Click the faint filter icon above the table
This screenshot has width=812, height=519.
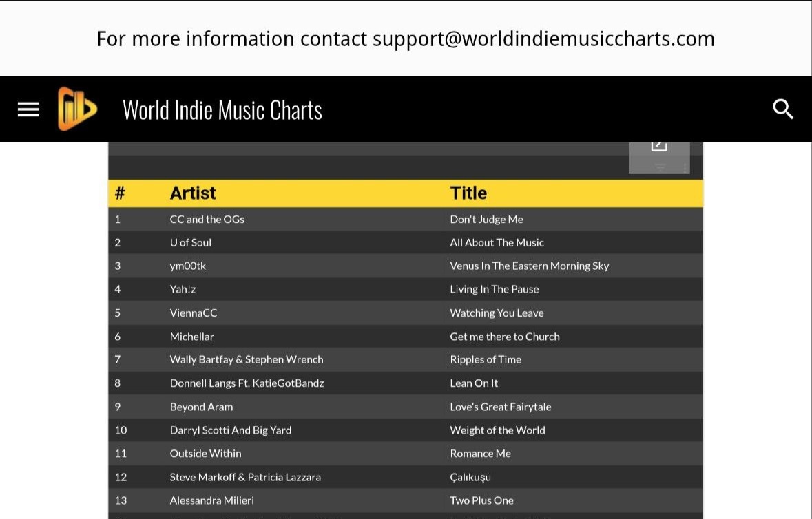click(660, 167)
